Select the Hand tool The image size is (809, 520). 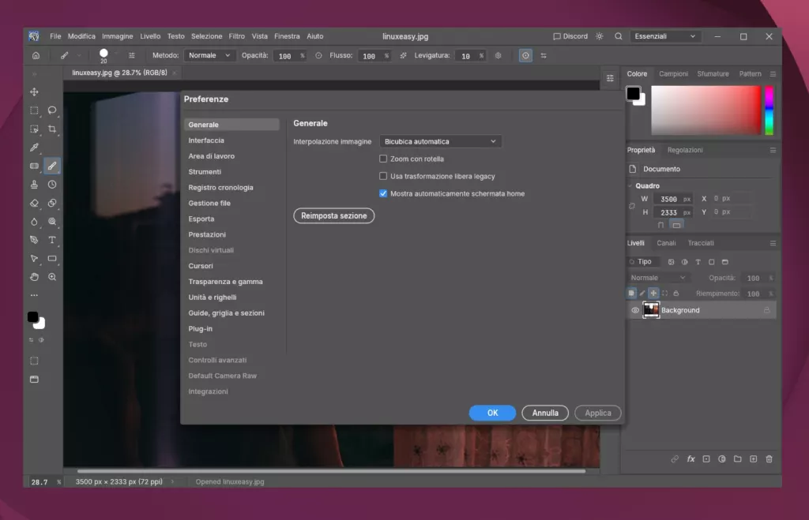coord(34,277)
